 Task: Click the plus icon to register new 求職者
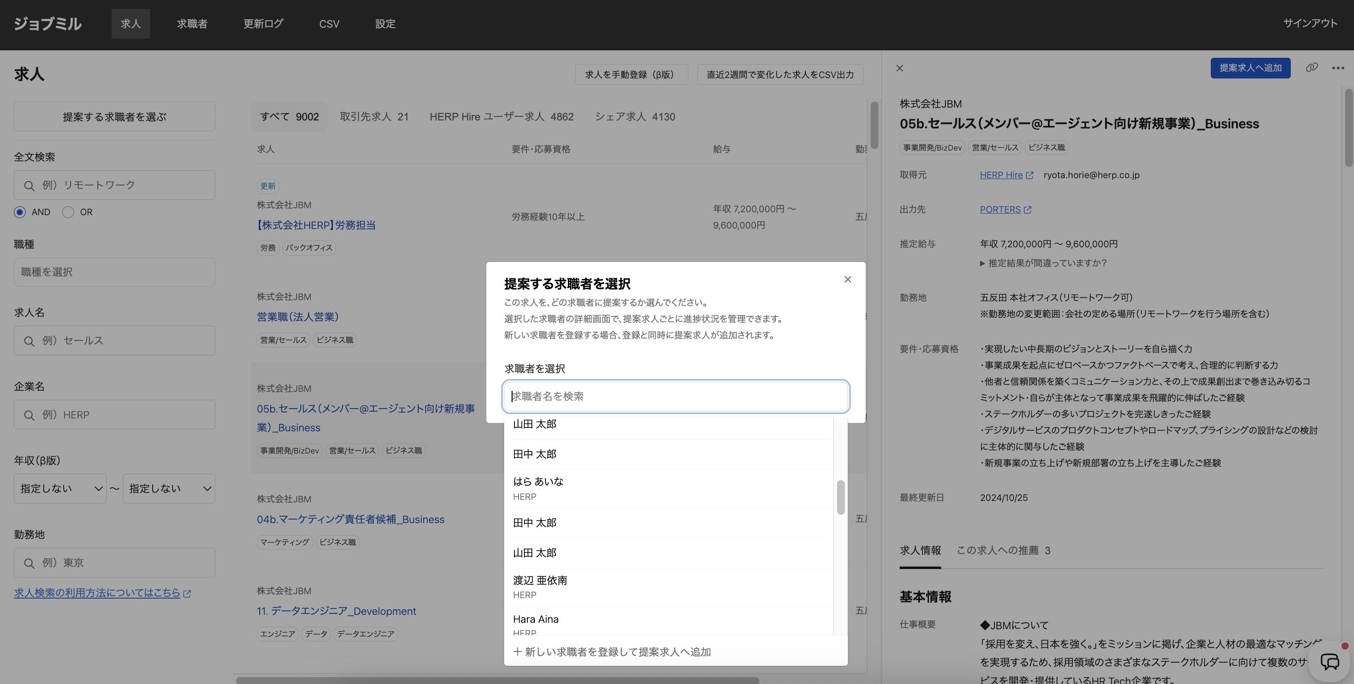517,652
